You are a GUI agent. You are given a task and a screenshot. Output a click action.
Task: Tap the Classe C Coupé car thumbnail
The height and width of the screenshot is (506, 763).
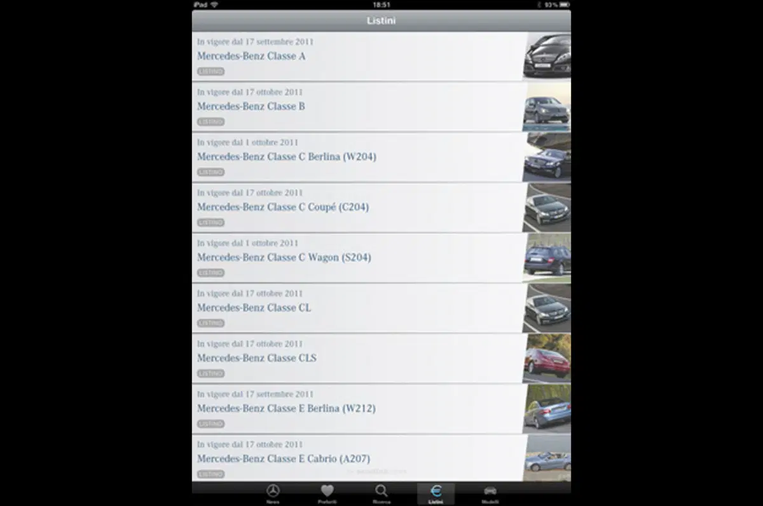point(547,208)
